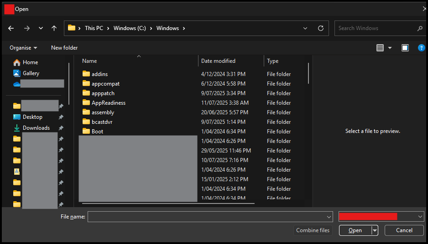Open the recent locations chevron
428x244 pixels.
click(x=41, y=28)
